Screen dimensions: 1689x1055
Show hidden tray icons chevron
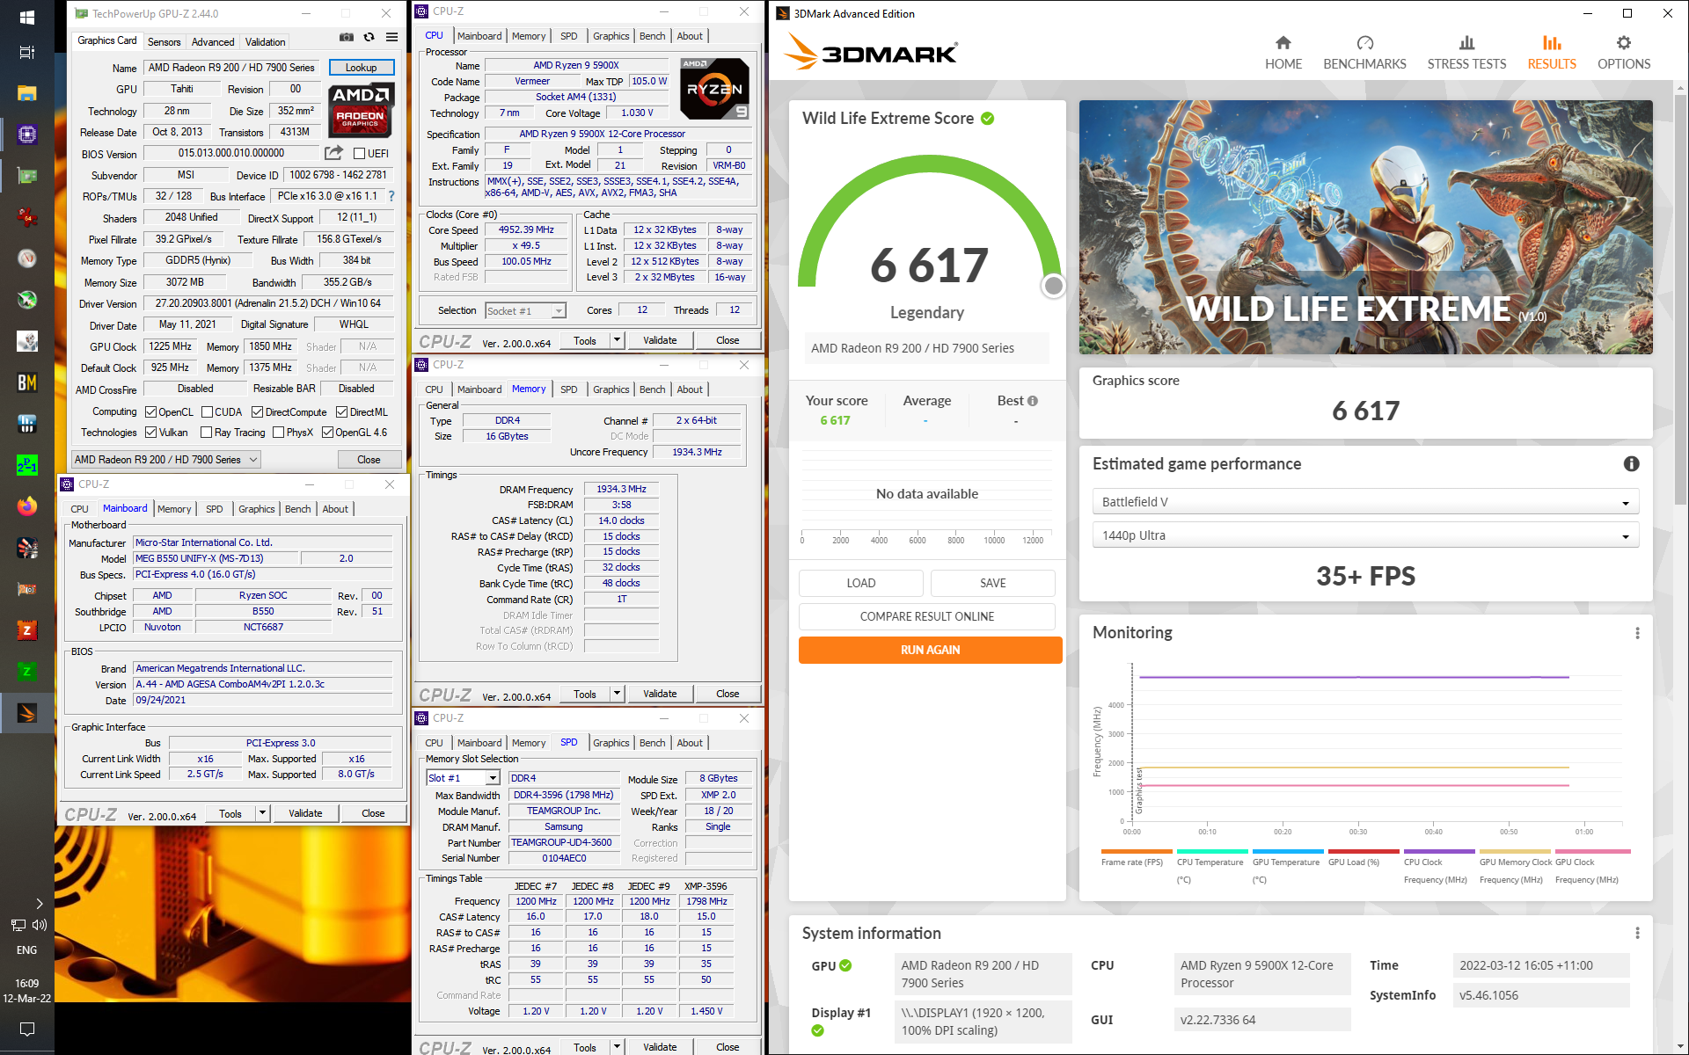point(40,903)
